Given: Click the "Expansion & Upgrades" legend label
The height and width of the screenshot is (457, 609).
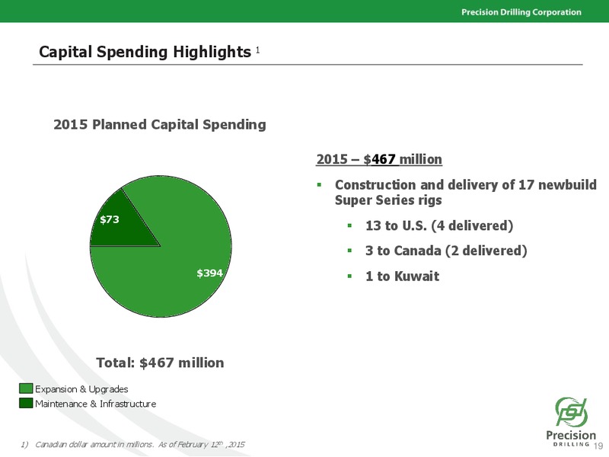Looking at the screenshot, I should click(x=81, y=389).
